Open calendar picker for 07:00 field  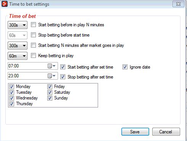52,66
